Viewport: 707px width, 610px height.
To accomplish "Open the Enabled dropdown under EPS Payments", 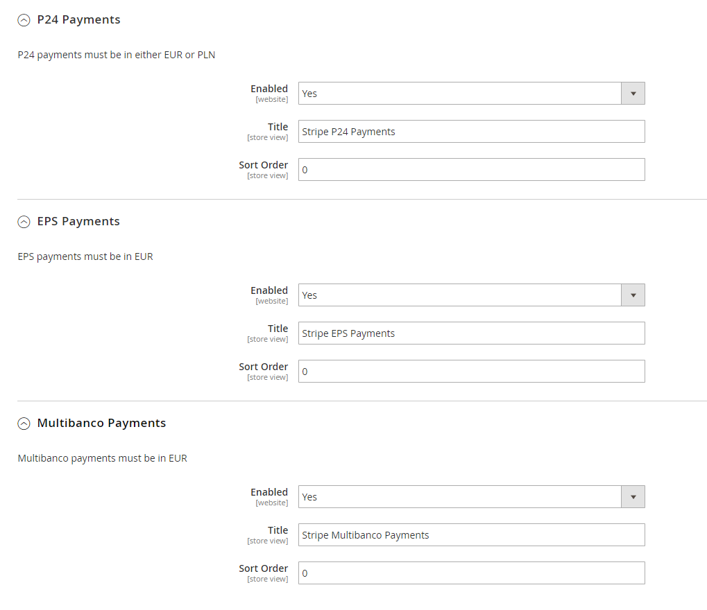I will [458, 295].
